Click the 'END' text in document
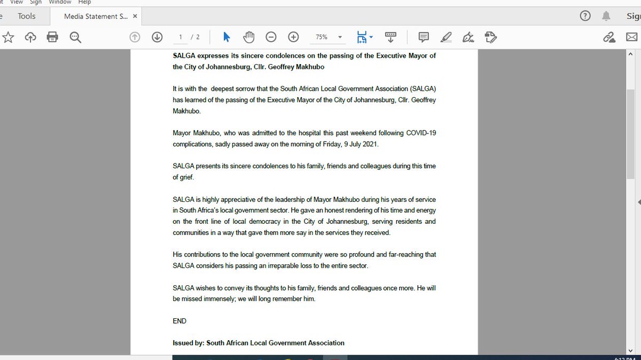Screen dimensions: 641x360 click(x=179, y=321)
